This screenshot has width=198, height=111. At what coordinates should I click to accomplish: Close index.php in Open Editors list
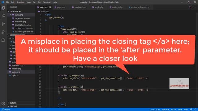[x=11, y=15]
